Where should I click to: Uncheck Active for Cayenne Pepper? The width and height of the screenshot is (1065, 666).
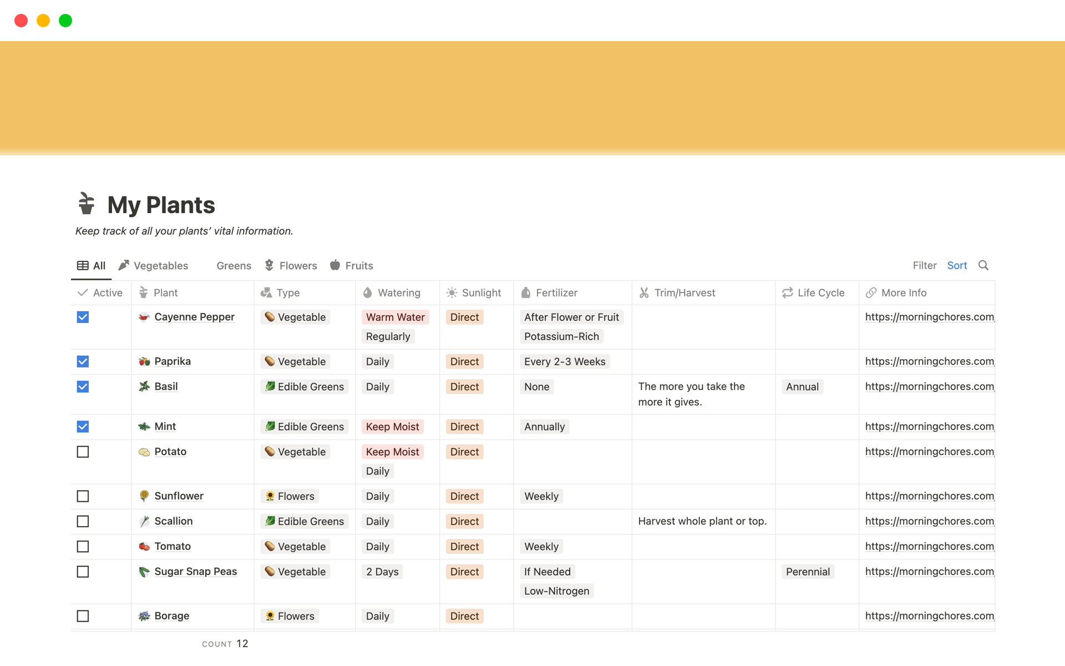point(83,317)
